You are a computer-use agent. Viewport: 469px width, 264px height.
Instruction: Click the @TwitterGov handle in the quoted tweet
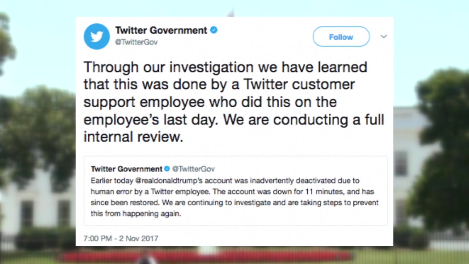[193, 169]
